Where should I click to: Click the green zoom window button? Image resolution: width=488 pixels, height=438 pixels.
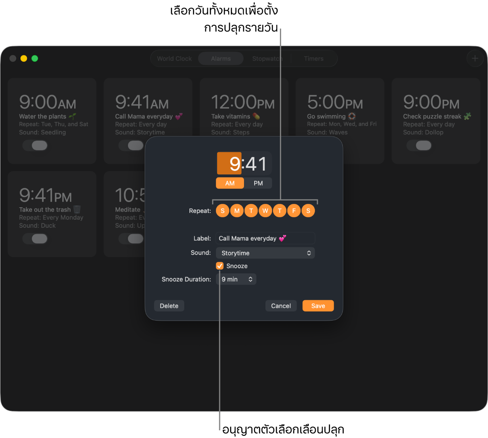click(x=35, y=58)
